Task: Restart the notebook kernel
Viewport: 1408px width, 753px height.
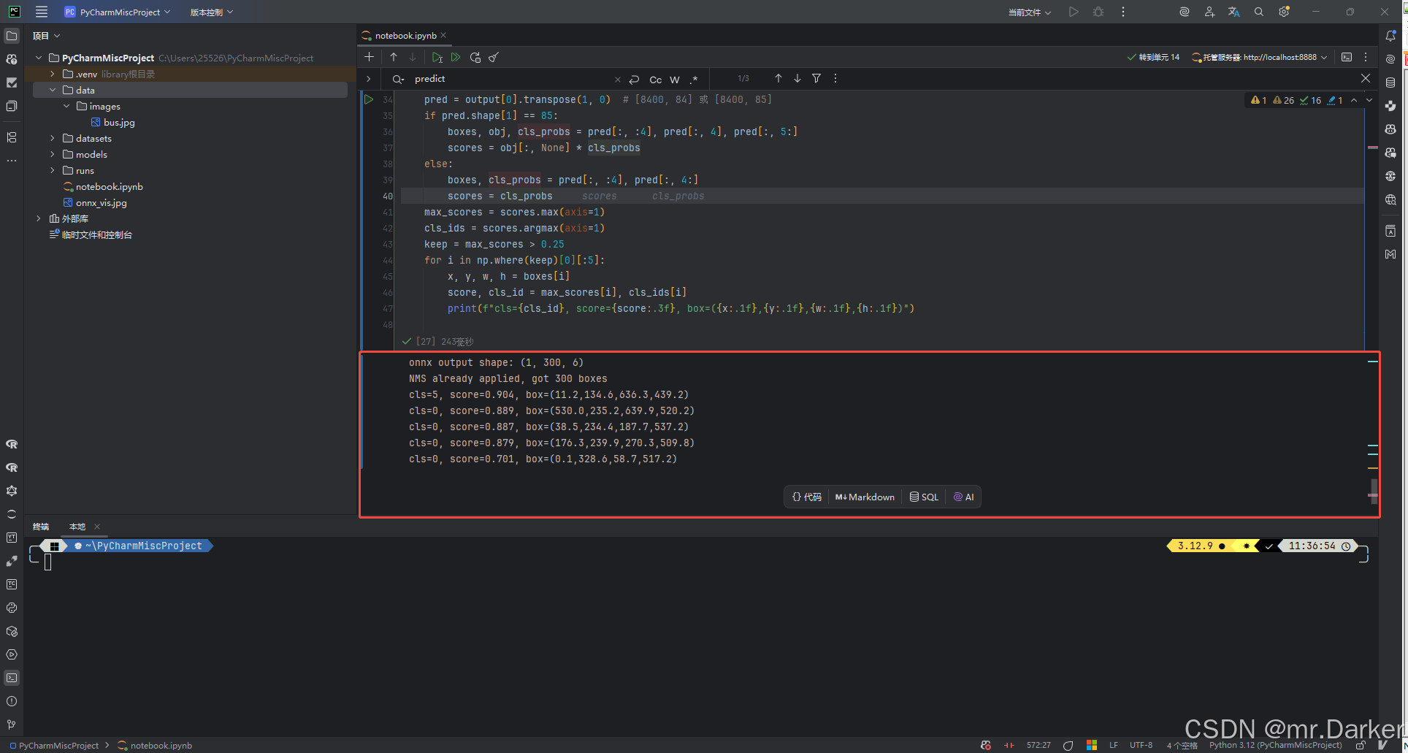Action: (475, 57)
